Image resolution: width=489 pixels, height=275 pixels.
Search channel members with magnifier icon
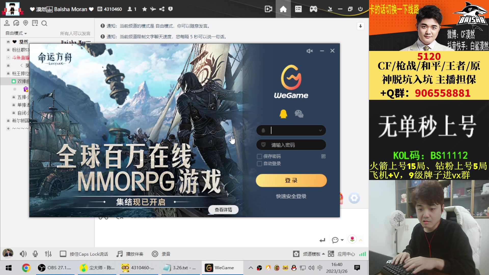coord(44,23)
